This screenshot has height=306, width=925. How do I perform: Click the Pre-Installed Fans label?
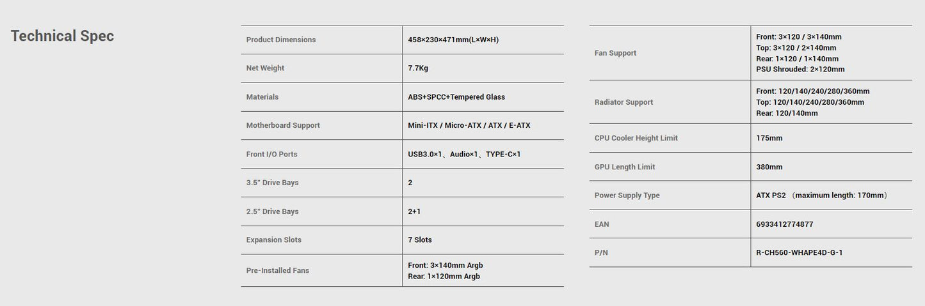278,271
